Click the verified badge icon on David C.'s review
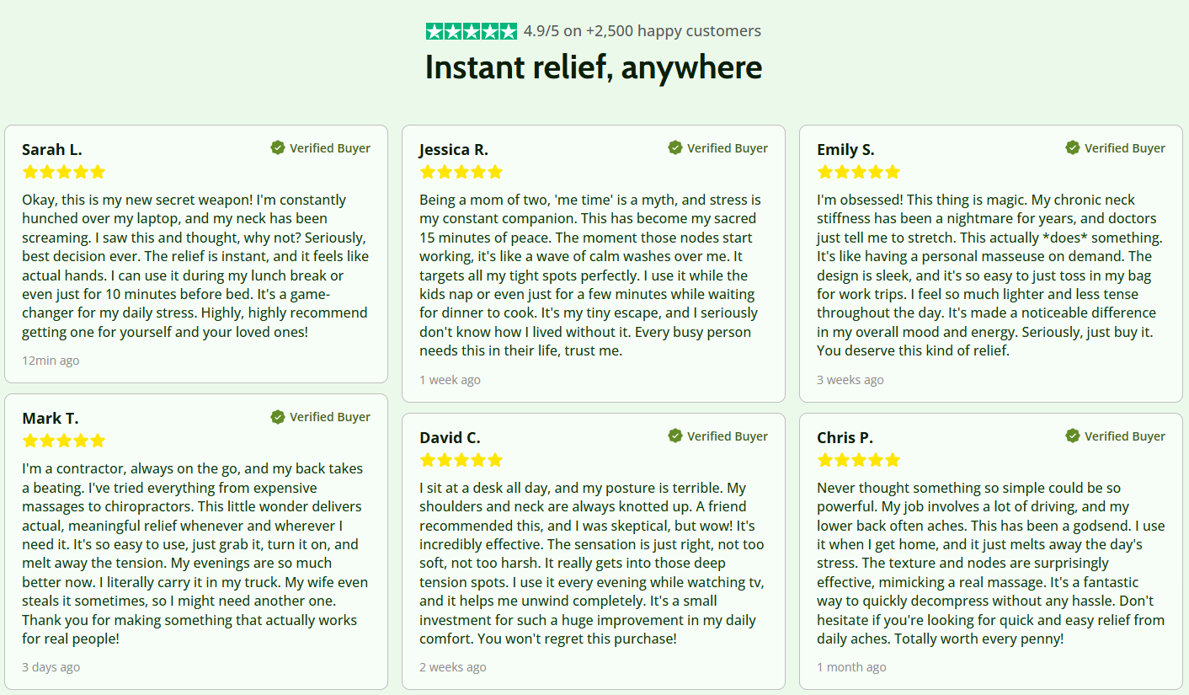The height and width of the screenshot is (695, 1189). click(675, 436)
